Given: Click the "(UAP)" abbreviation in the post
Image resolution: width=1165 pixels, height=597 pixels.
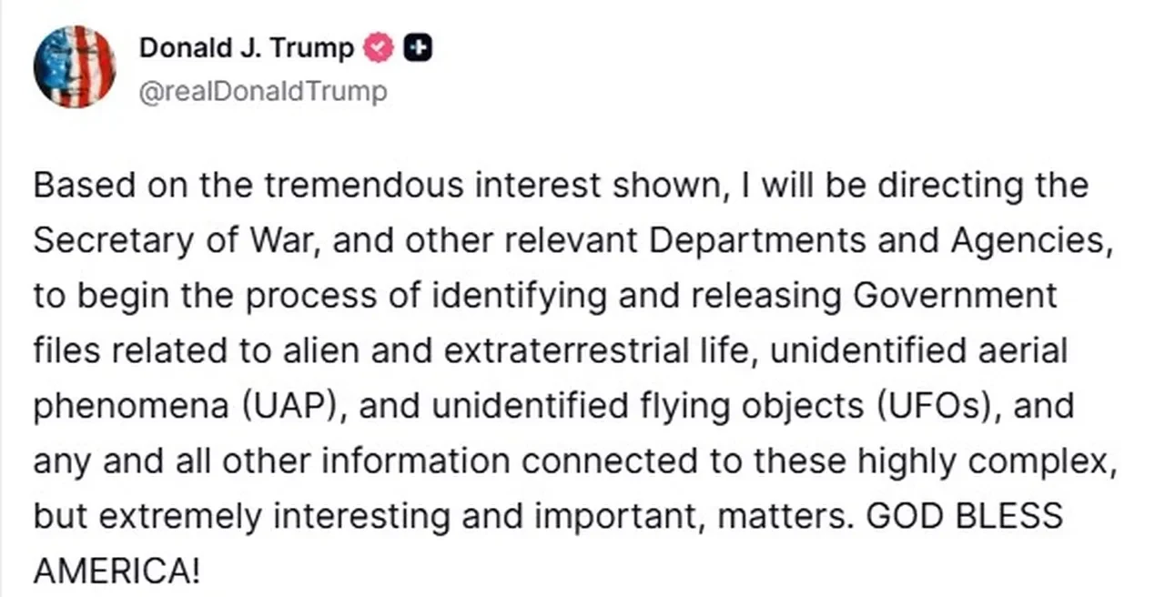Looking at the screenshot, I should click(x=295, y=405).
